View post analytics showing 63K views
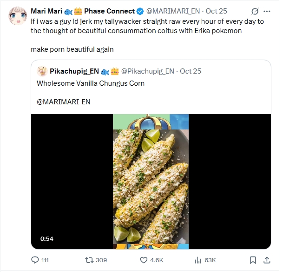The height and width of the screenshot is (272, 283). pyautogui.click(x=197, y=260)
